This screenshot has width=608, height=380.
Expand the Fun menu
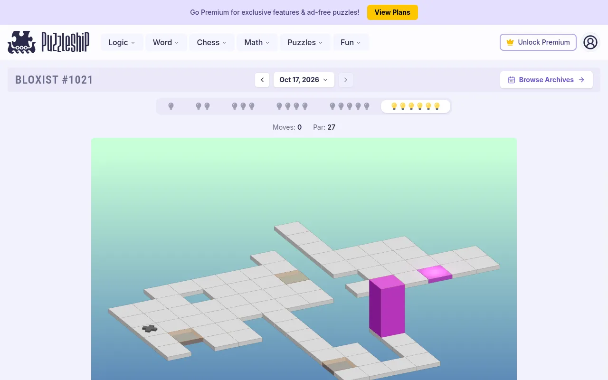click(351, 42)
